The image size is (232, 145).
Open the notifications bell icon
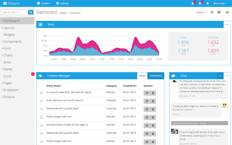(x=193, y=3)
